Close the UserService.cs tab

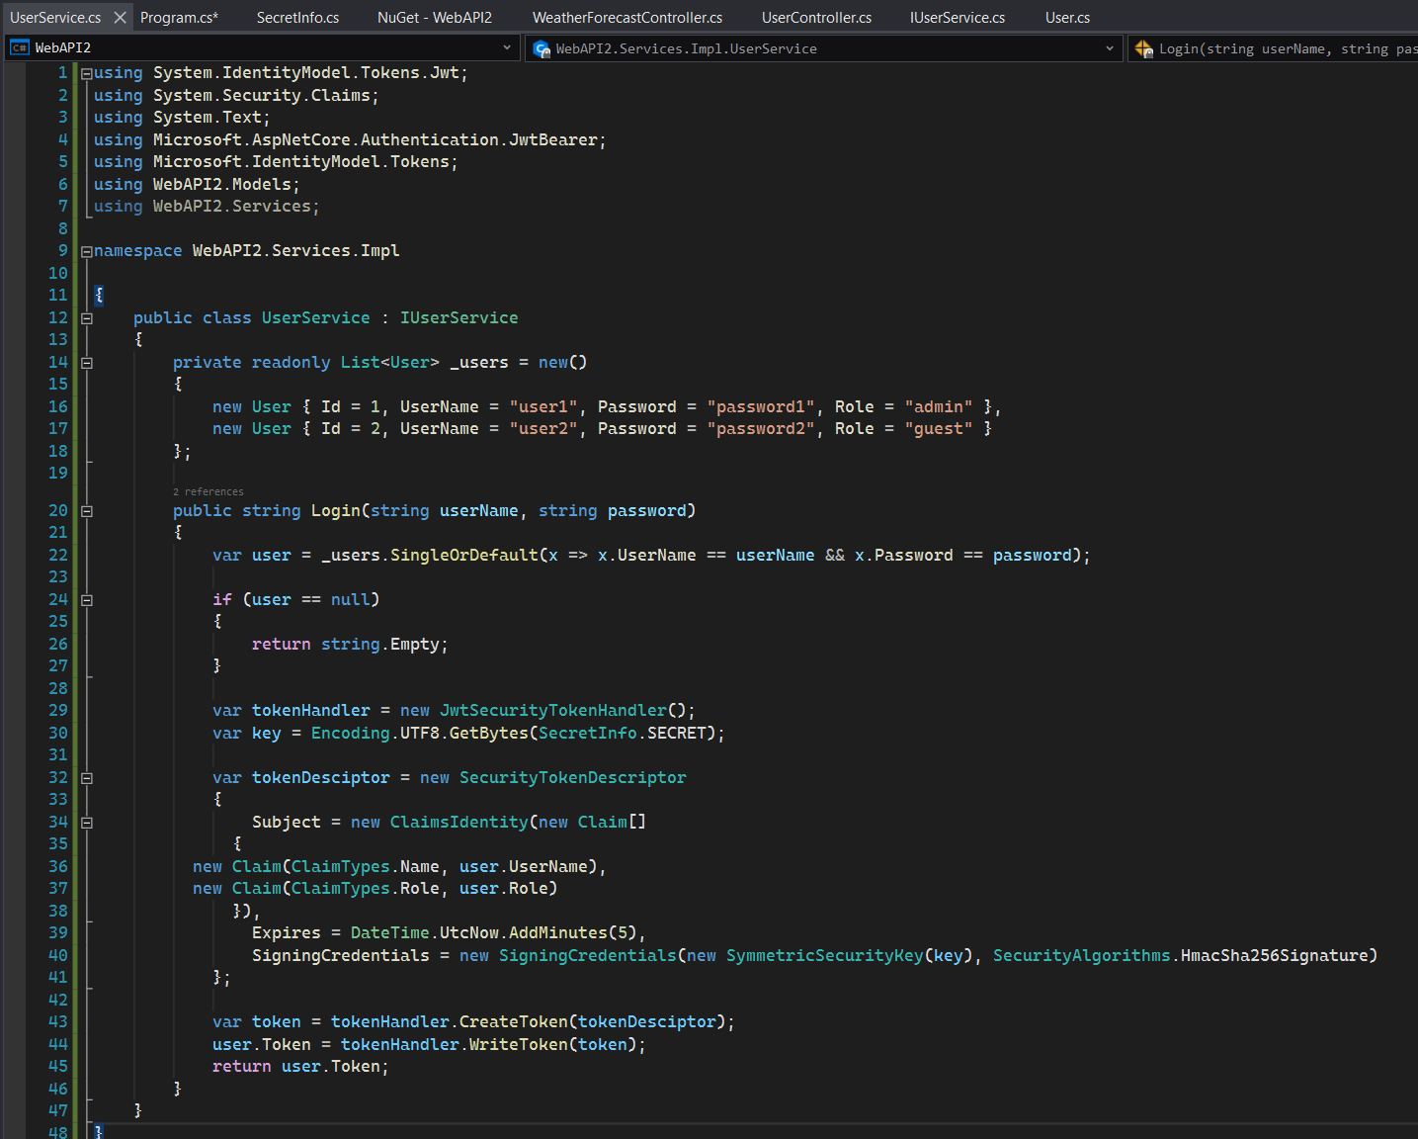click(120, 18)
